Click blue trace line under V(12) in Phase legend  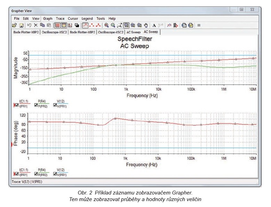[63, 172]
